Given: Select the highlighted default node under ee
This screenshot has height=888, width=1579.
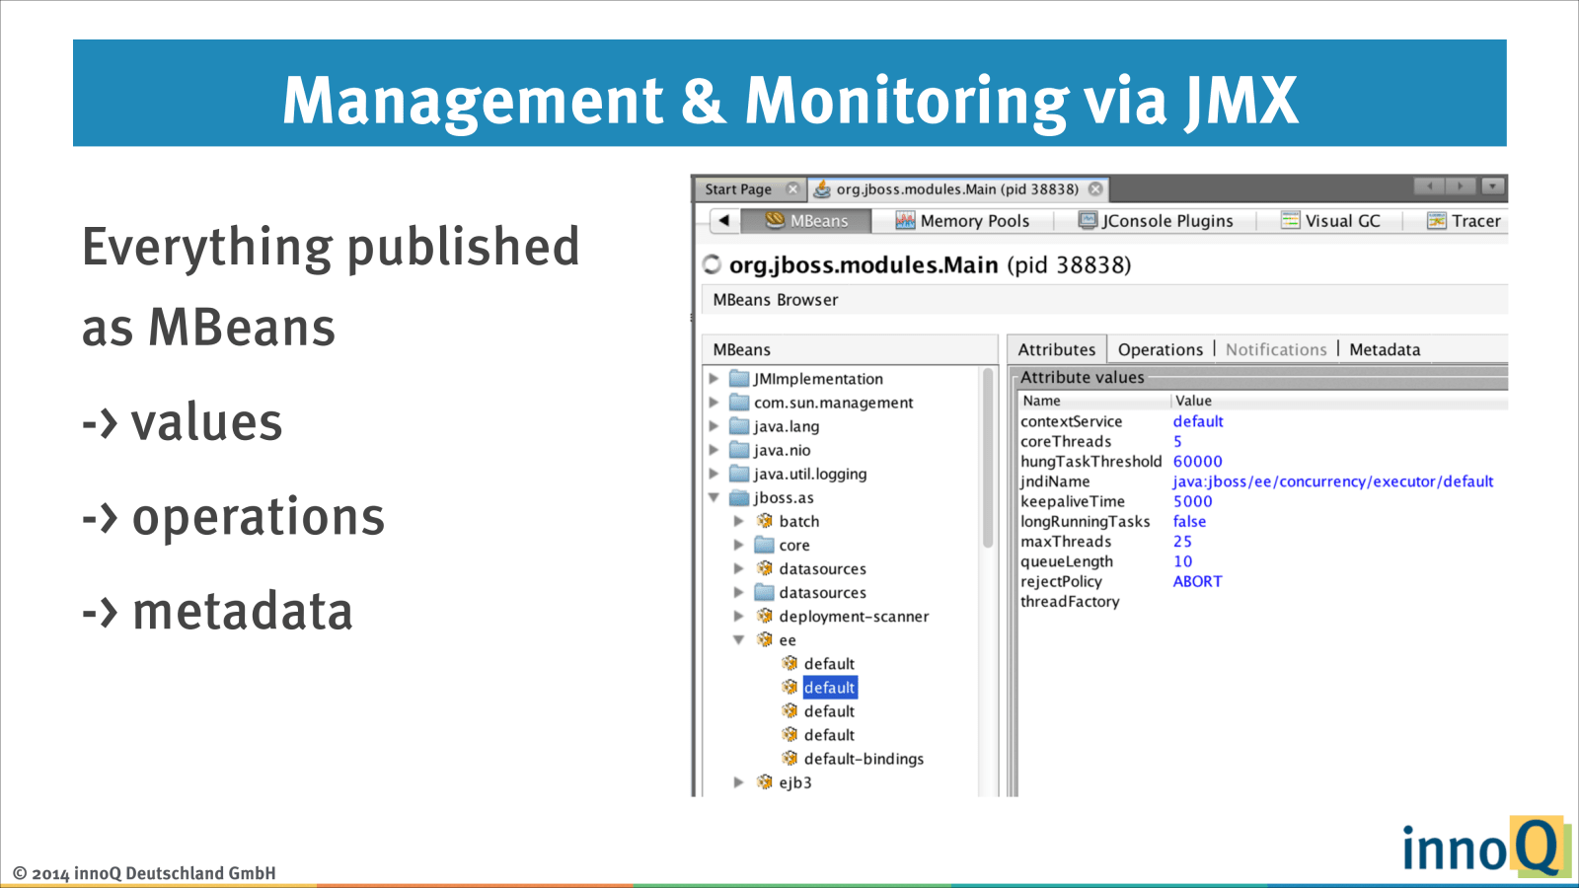Looking at the screenshot, I should coord(830,688).
